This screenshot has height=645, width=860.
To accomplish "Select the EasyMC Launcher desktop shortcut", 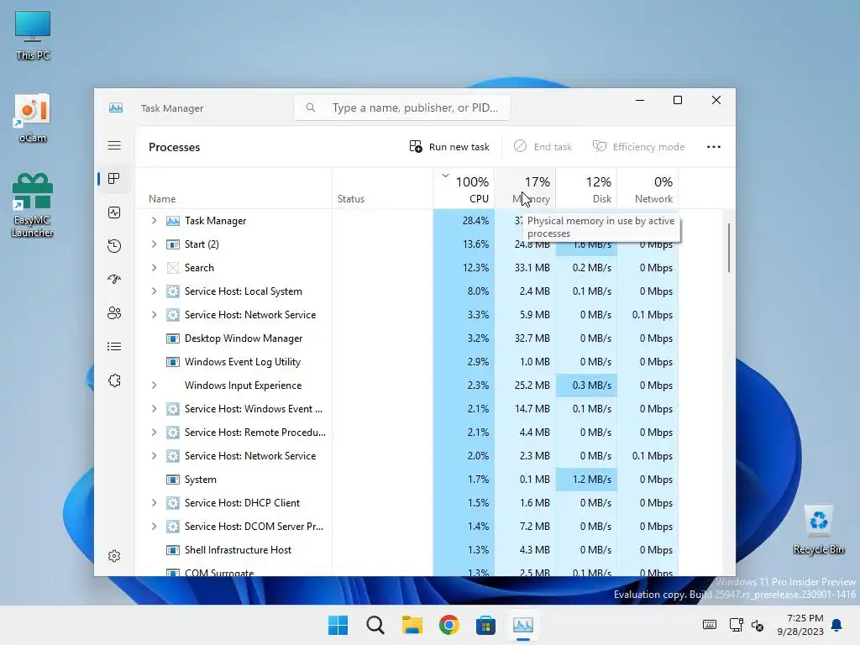I will click(33, 205).
